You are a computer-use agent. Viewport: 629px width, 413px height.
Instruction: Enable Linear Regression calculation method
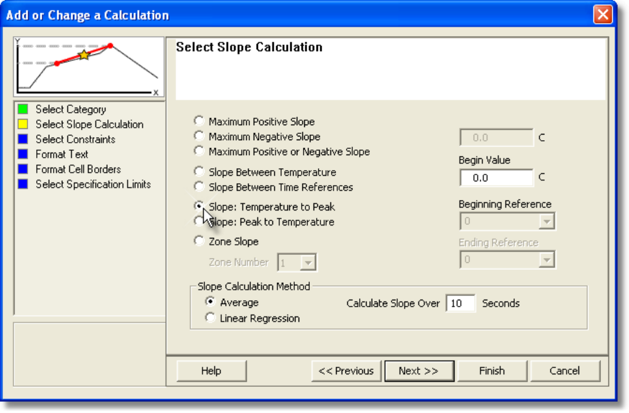point(210,318)
